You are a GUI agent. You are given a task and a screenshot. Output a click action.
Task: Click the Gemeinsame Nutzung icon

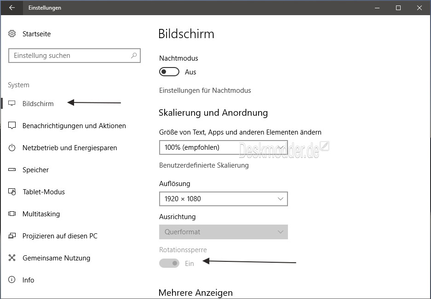12,258
